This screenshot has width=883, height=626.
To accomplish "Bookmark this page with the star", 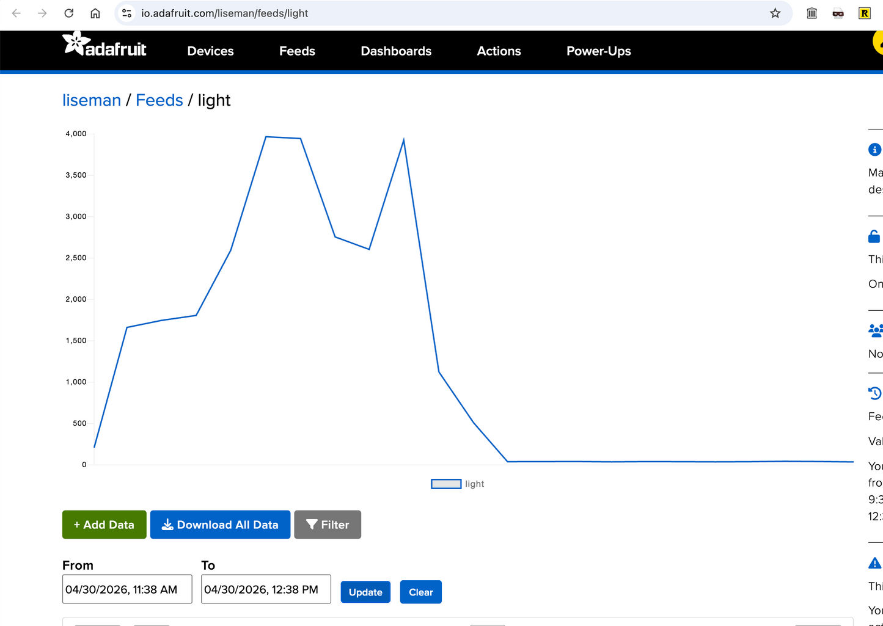I will pyautogui.click(x=775, y=13).
